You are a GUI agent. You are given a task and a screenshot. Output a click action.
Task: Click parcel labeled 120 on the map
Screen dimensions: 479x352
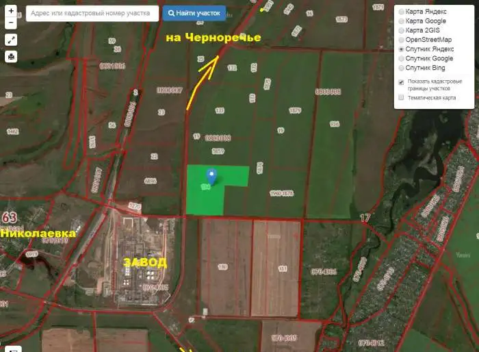tap(222, 267)
